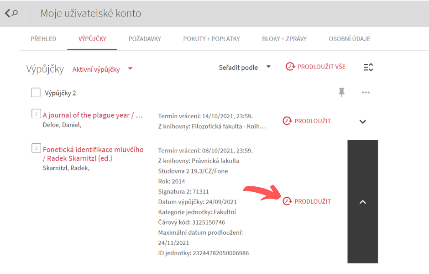Click Datum výpůjčky: 24/09/2021 text

pyautogui.click(x=197, y=202)
